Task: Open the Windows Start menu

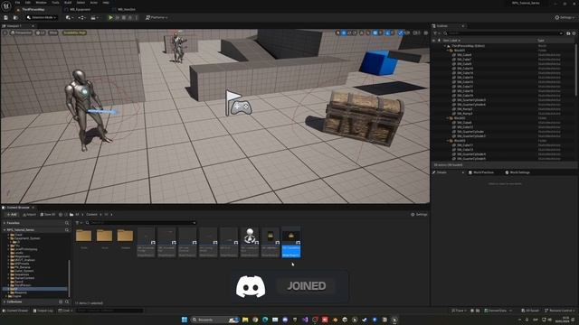Action: pos(185,320)
